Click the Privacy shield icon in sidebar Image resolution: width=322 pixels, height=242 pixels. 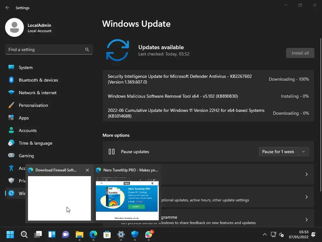coord(11,181)
